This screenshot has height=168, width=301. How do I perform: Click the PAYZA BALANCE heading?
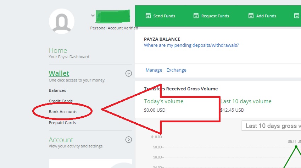162,39
